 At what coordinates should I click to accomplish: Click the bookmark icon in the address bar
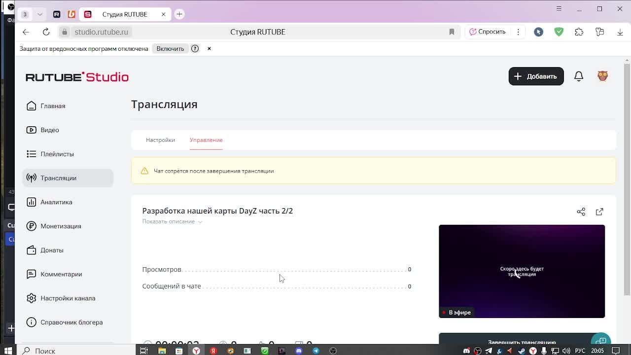452,32
